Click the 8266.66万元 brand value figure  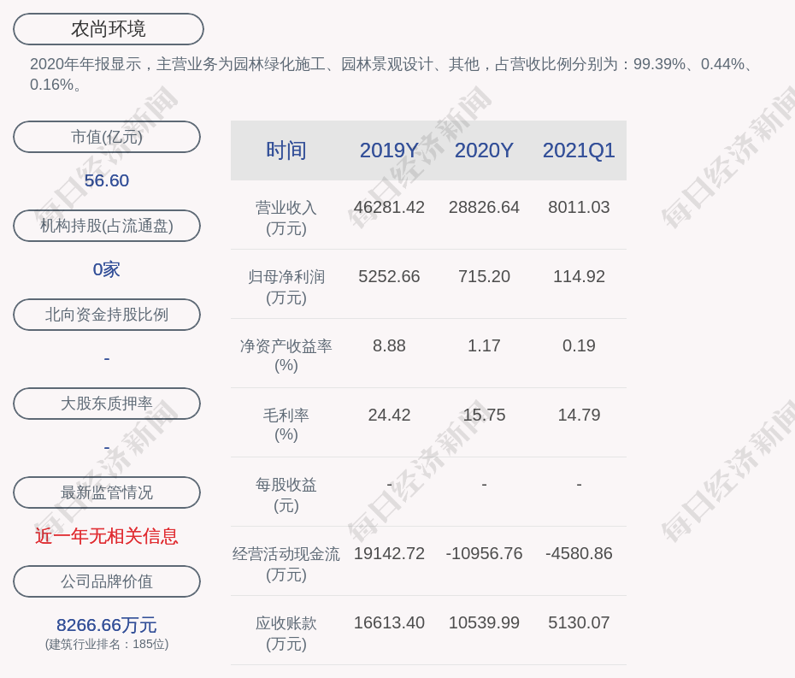pos(107,625)
